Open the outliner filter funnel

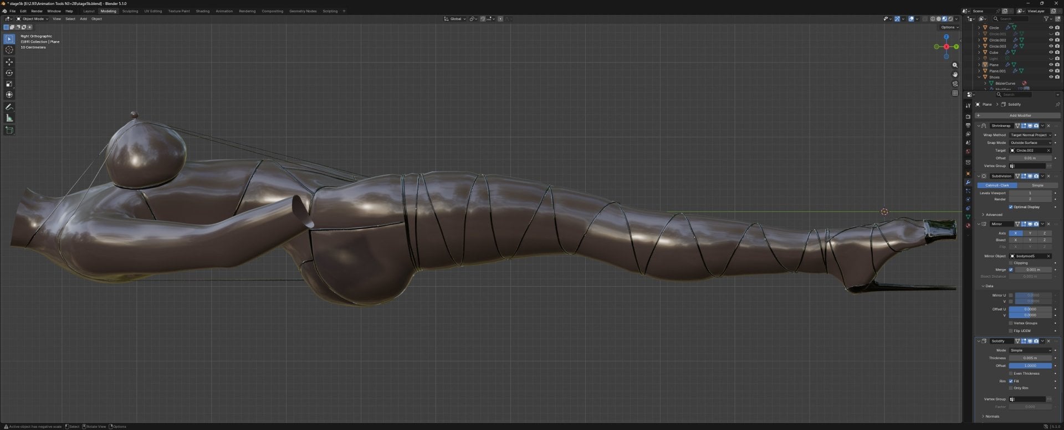(x=1047, y=19)
